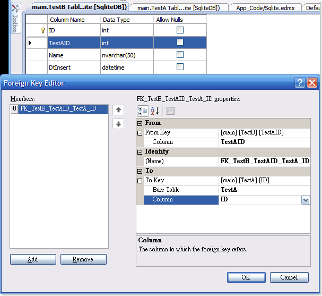Toggle Allow Nulls for ID column

point(180,30)
